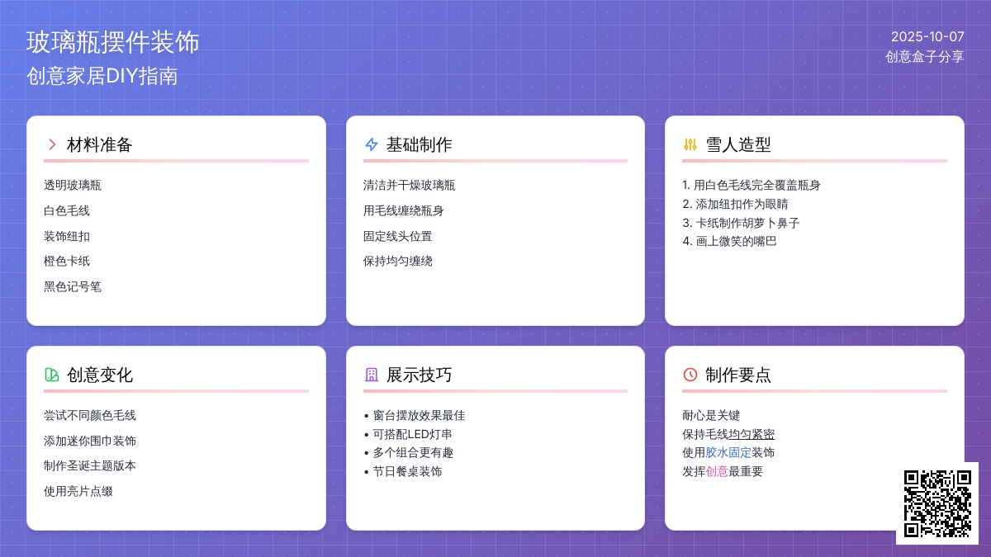Click the green leaf icon beside 创意变化
Screen dimensions: 991x557
click(52, 375)
